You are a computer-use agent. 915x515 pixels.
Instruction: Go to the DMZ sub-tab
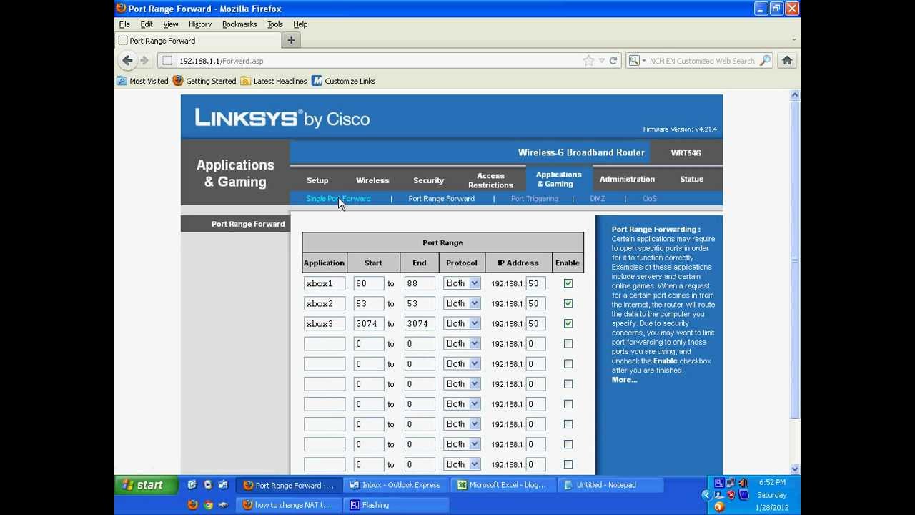click(x=598, y=199)
